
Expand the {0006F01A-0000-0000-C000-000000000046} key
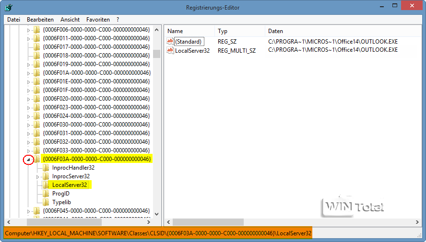coord(28,73)
